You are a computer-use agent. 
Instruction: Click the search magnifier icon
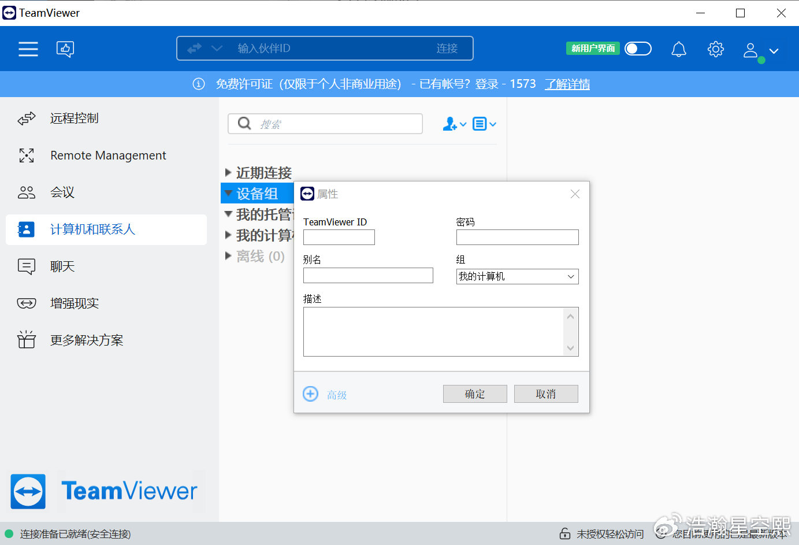(244, 124)
